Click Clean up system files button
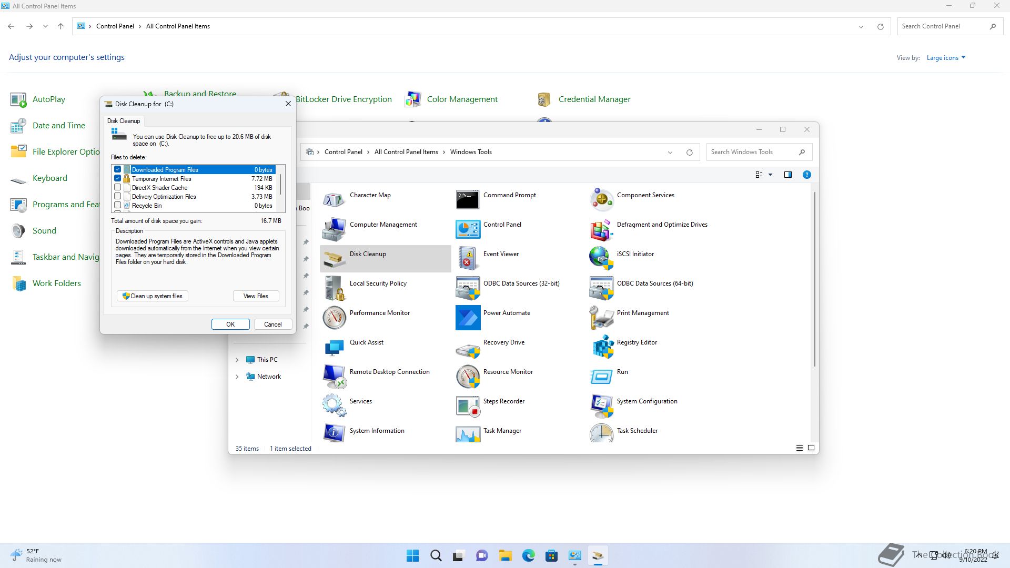Image resolution: width=1010 pixels, height=568 pixels. click(x=153, y=296)
